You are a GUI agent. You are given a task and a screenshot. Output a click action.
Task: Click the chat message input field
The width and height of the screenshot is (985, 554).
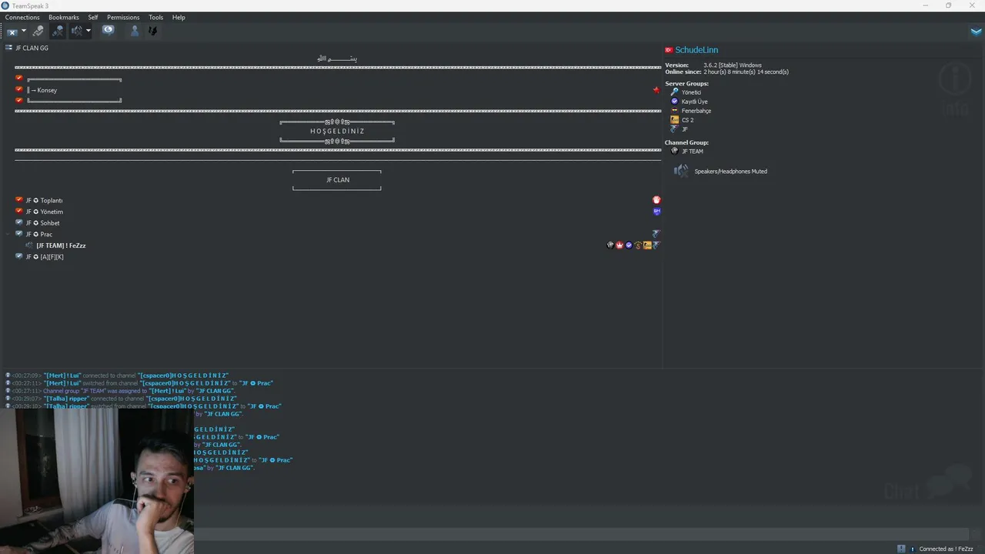(x=581, y=534)
